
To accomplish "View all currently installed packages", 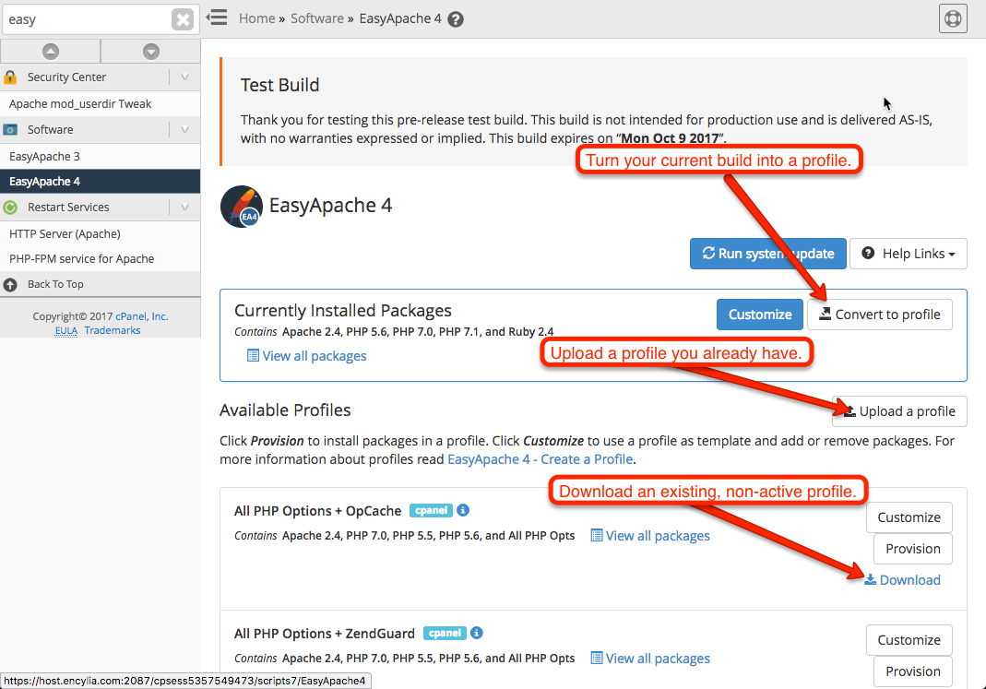I will click(x=306, y=356).
